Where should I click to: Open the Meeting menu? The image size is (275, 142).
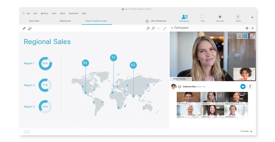coord(44,13)
